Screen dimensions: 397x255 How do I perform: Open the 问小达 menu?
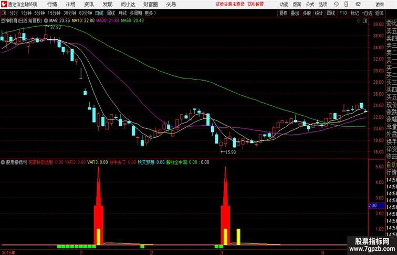click(128, 4)
